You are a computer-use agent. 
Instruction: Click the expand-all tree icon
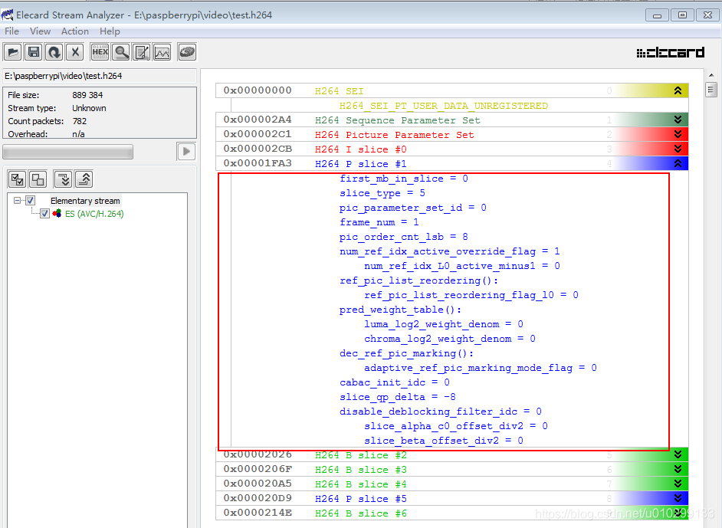click(63, 179)
